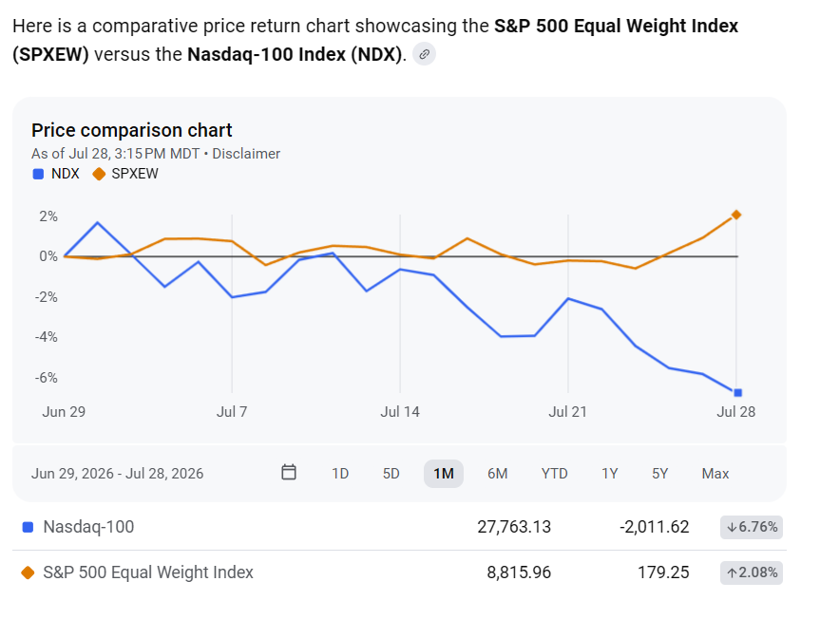Select the 1D time range

(x=340, y=474)
